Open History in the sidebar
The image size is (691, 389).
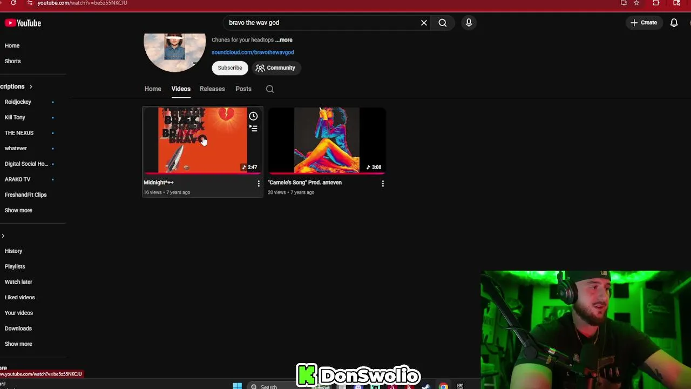(x=13, y=251)
